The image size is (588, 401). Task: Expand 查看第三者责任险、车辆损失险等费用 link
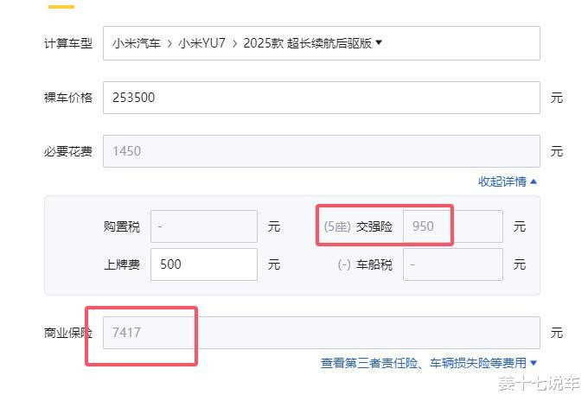424,363
